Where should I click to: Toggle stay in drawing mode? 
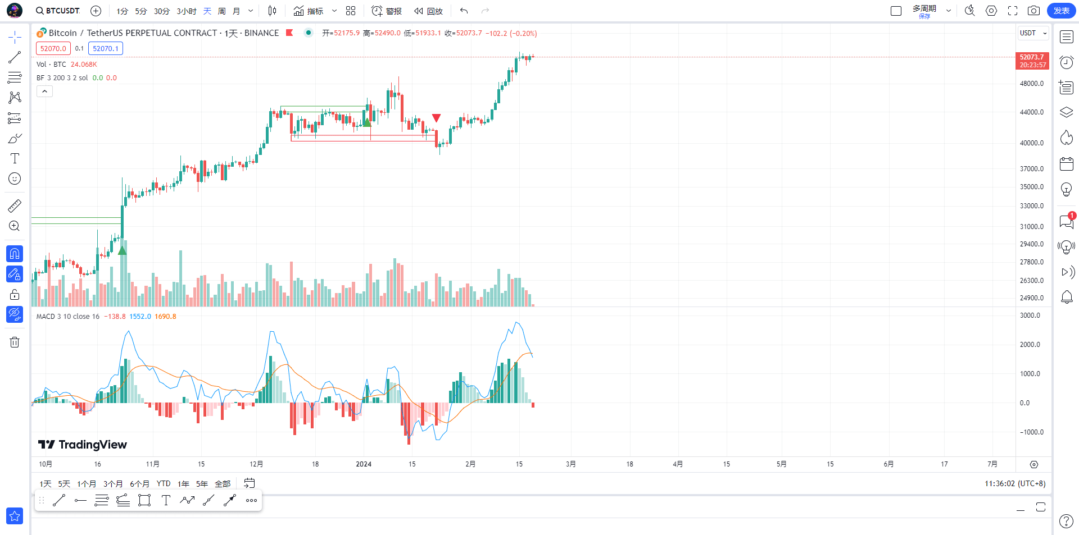[15, 274]
